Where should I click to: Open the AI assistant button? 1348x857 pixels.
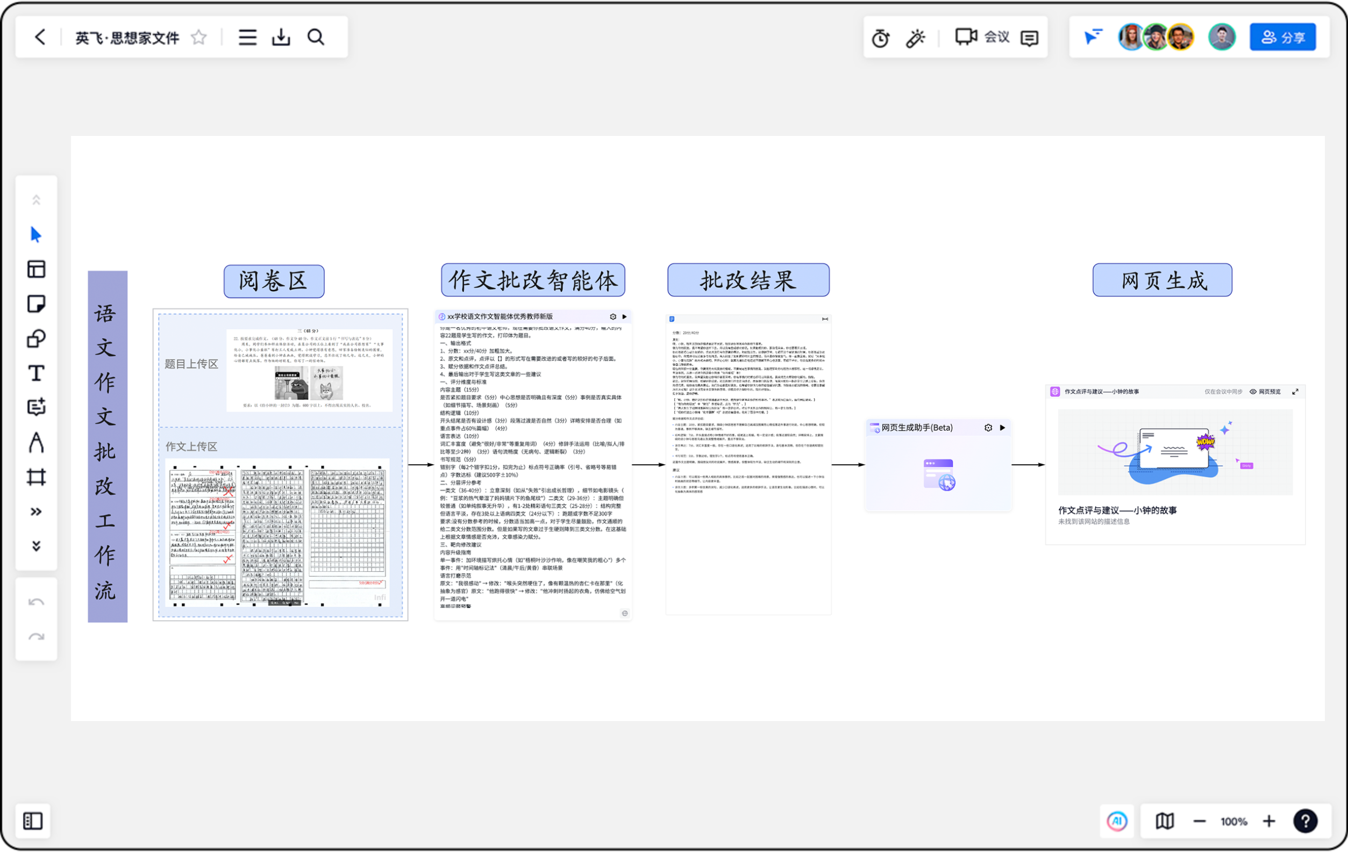coord(1117,821)
